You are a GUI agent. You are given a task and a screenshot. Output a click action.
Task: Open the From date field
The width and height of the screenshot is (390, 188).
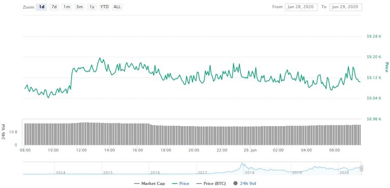pos(301,7)
